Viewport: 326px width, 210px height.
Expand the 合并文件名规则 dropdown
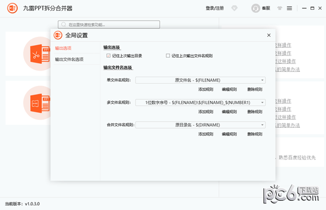262,125
